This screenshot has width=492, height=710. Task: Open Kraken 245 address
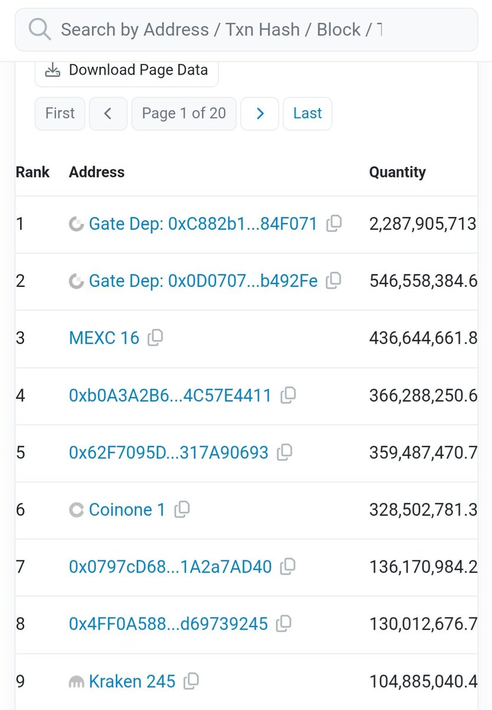132,682
